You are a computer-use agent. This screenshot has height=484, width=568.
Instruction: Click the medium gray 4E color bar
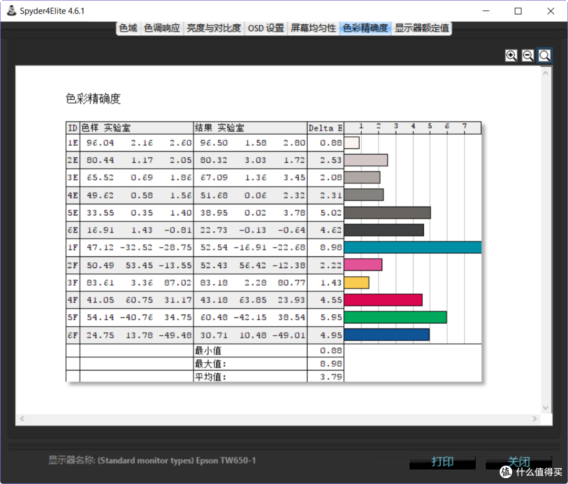click(364, 195)
